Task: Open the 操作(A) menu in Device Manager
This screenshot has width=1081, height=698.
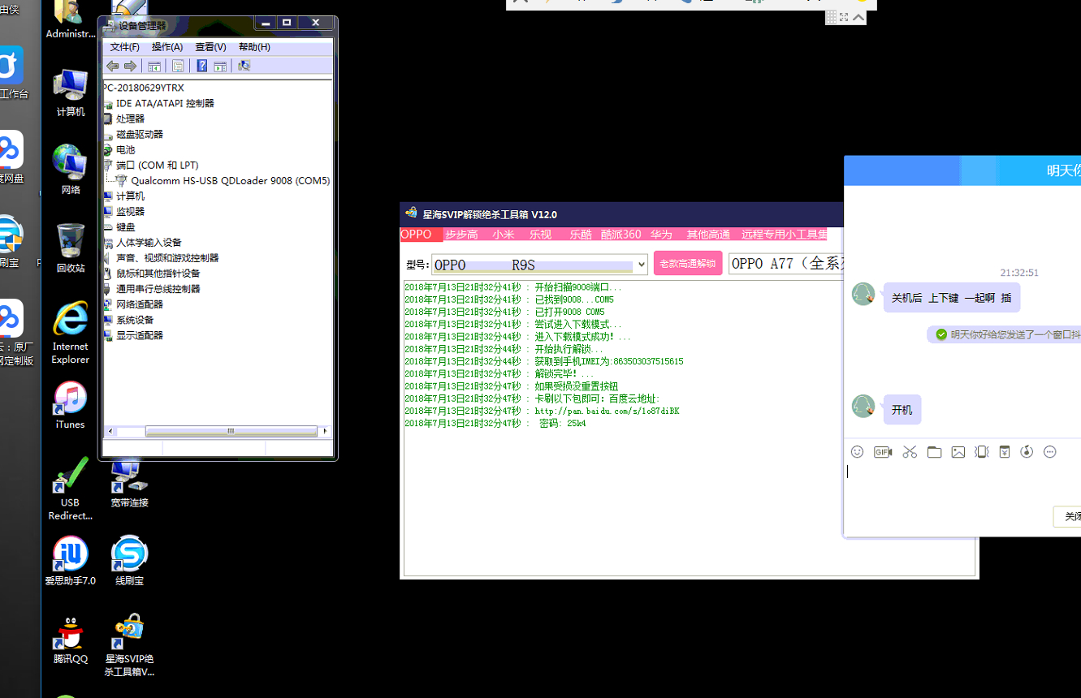Action: 167,47
